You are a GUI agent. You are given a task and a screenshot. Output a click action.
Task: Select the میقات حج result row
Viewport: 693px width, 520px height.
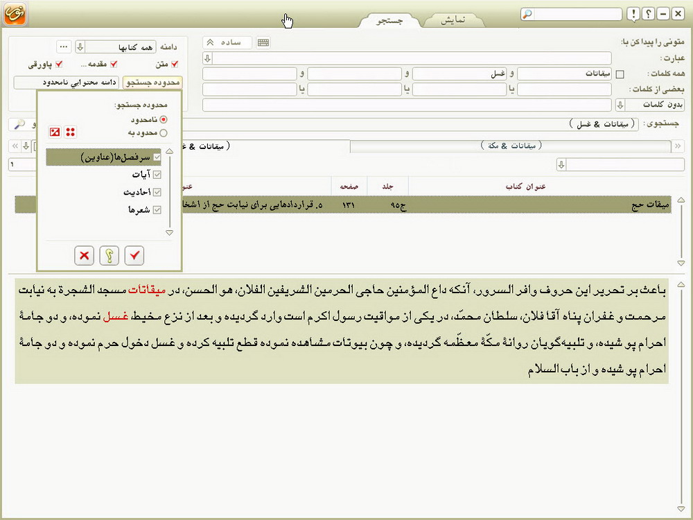343,205
